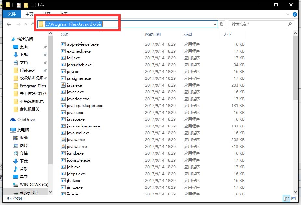
Task: Open 视频 under This PC
Action: pyautogui.click(x=24, y=138)
